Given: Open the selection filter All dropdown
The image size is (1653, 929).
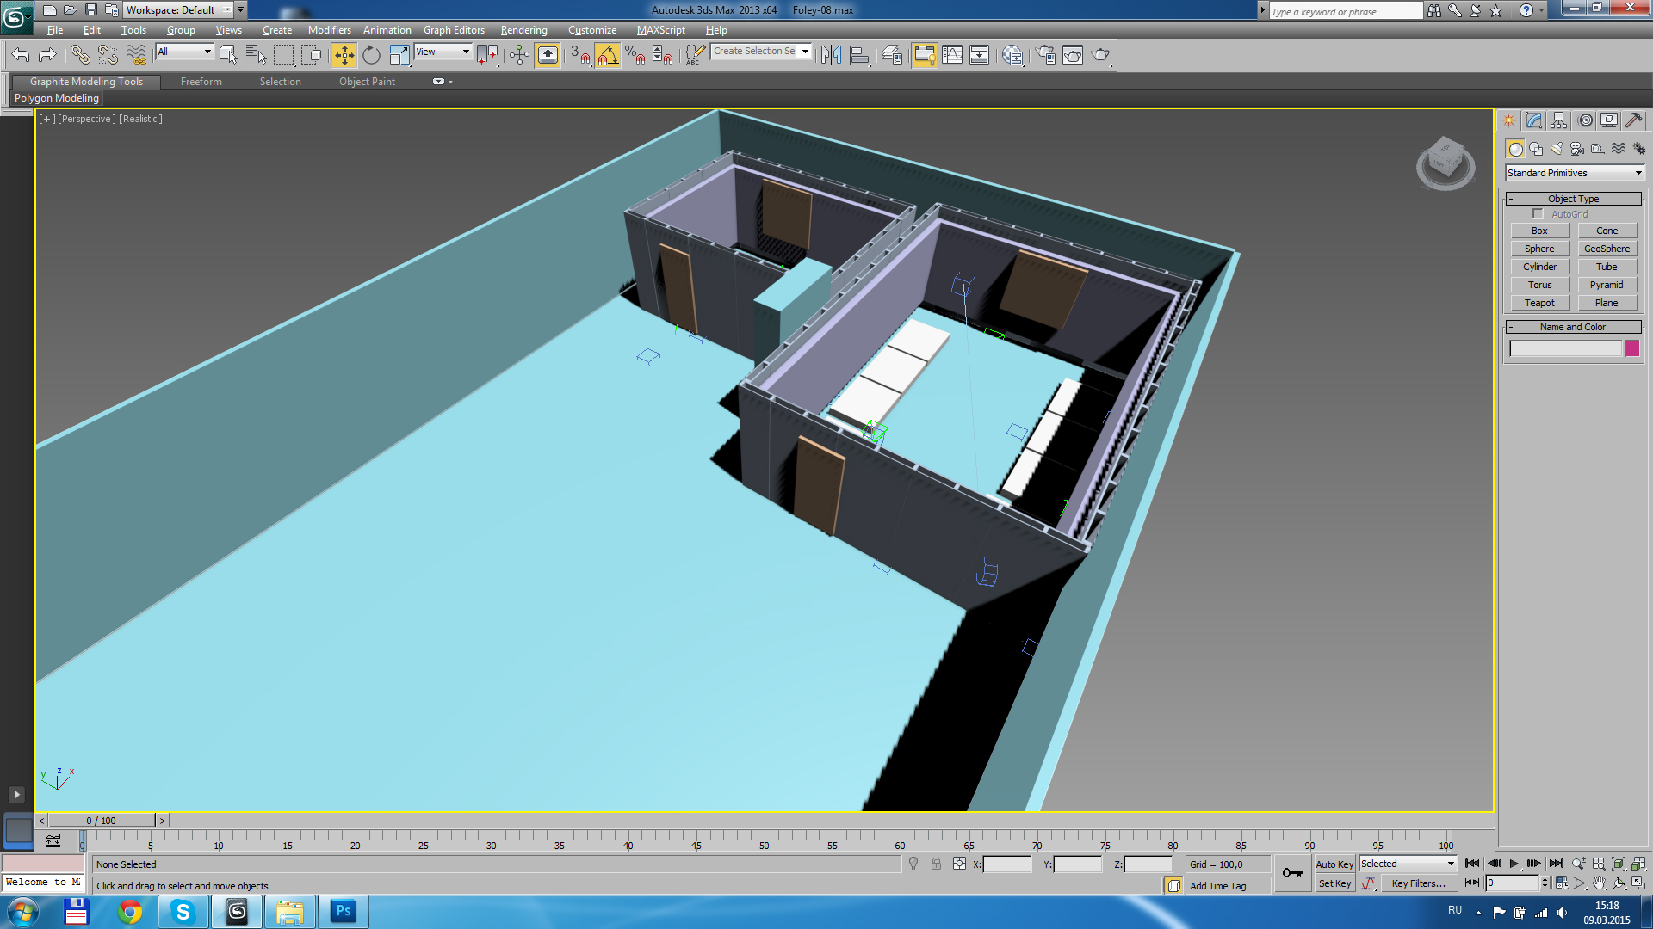Looking at the screenshot, I should 184,52.
